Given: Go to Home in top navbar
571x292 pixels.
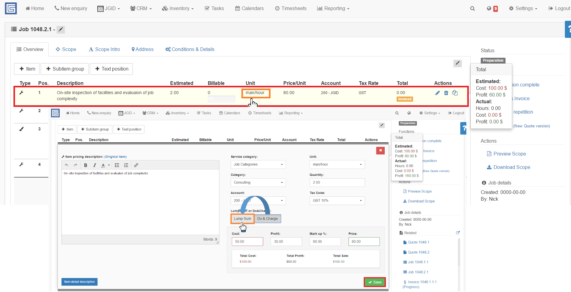Looking at the screenshot, I should (x=35, y=9).
